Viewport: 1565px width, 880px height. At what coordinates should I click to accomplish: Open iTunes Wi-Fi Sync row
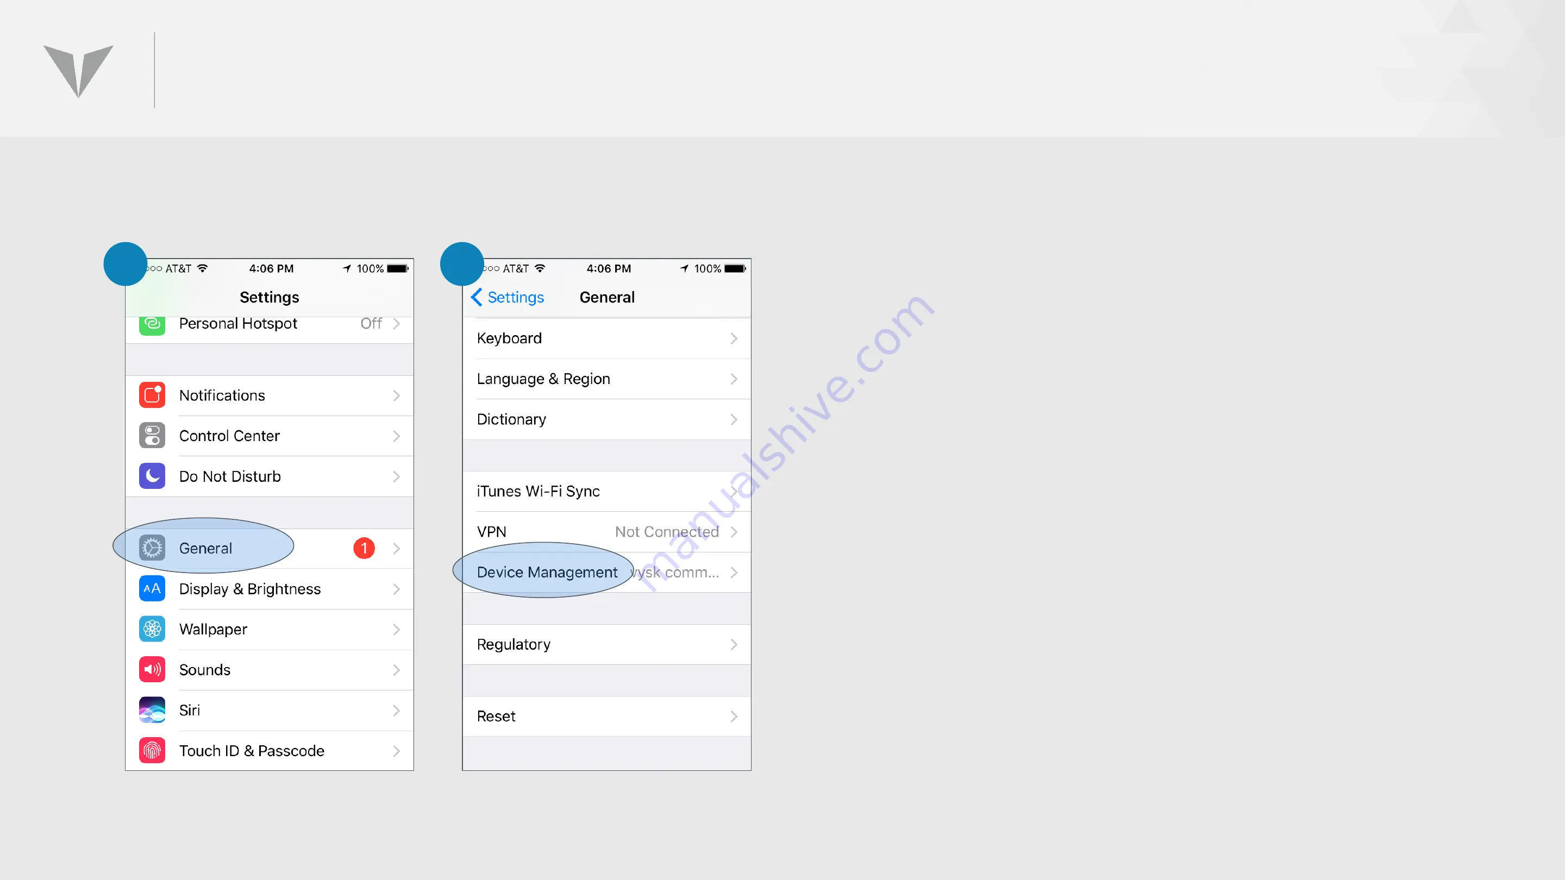coord(606,491)
